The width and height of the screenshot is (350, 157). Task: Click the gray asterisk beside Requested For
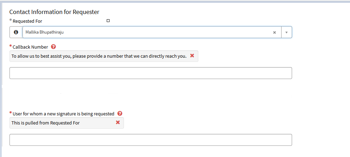click(x=11, y=20)
